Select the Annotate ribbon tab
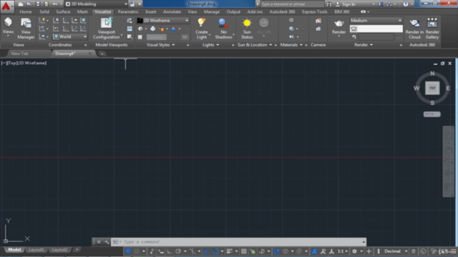 coord(172,11)
